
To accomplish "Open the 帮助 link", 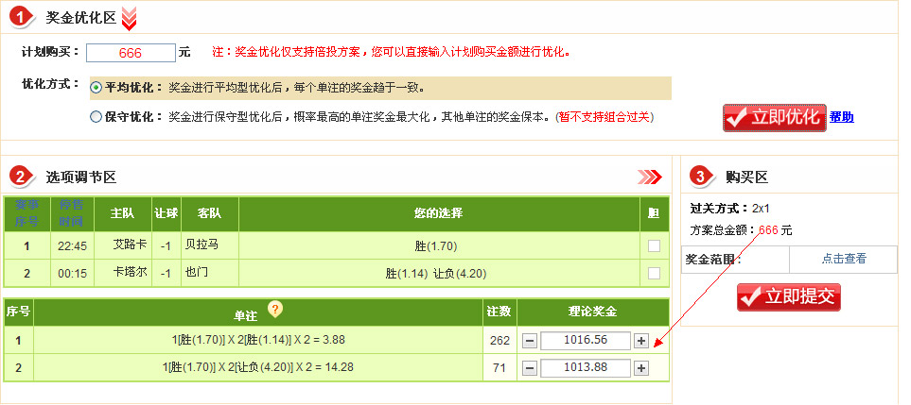I will 841,117.
